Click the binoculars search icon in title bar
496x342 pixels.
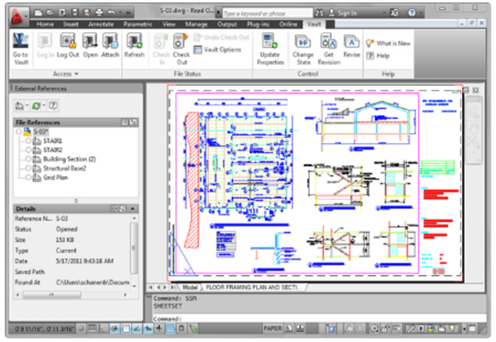coord(319,13)
